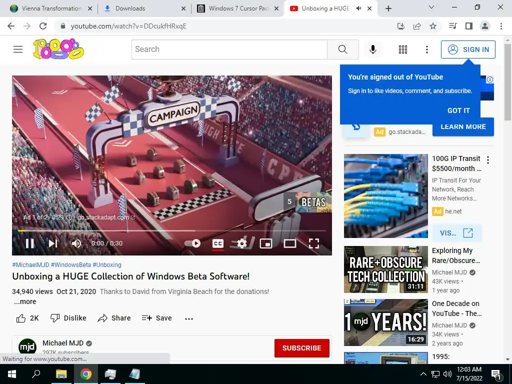The width and height of the screenshot is (512, 384).
Task: Bookmark this page with star
Action: (433, 26)
